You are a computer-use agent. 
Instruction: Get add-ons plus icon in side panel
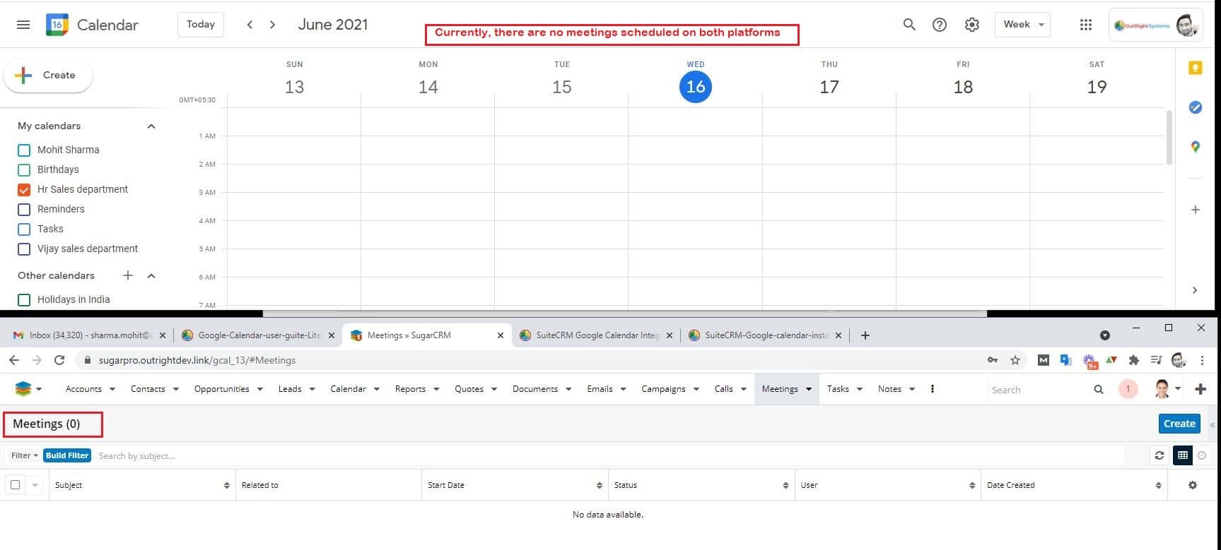click(1195, 210)
